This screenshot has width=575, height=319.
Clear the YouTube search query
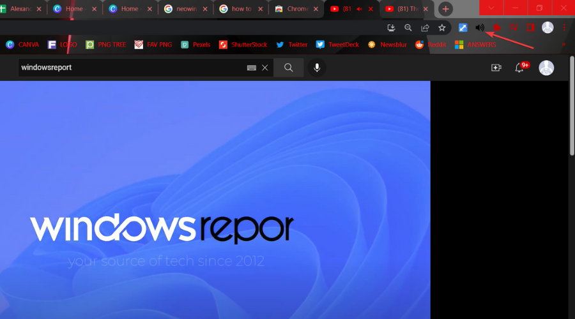coord(264,68)
